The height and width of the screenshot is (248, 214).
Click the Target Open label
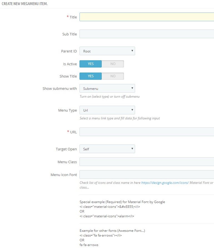pos(66,149)
